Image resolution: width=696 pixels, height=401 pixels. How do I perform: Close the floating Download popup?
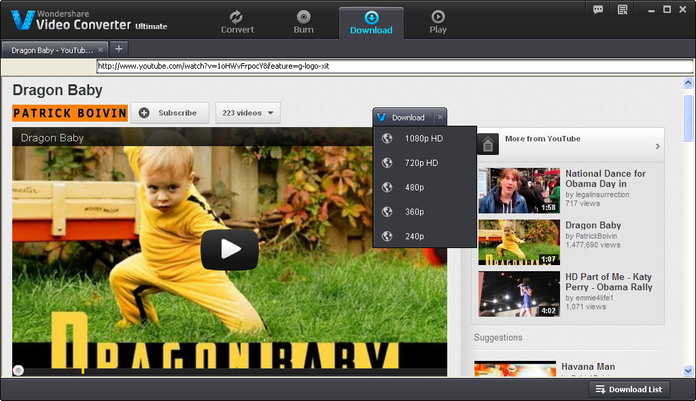pos(440,118)
